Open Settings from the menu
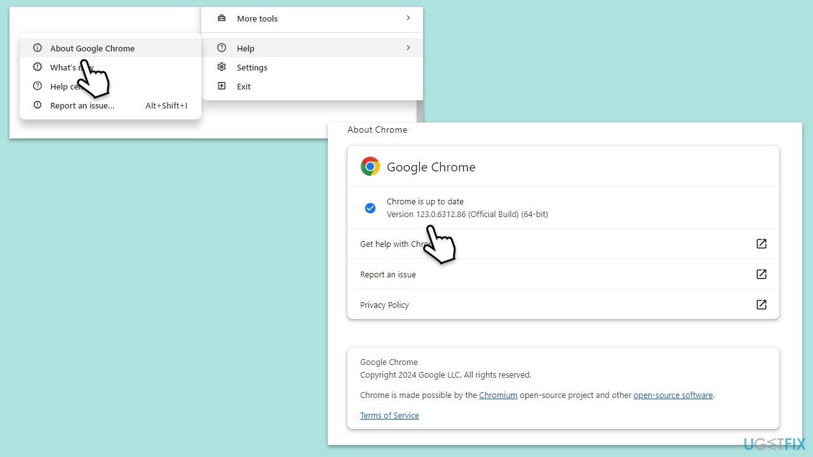Image resolution: width=813 pixels, height=457 pixels. point(312,67)
